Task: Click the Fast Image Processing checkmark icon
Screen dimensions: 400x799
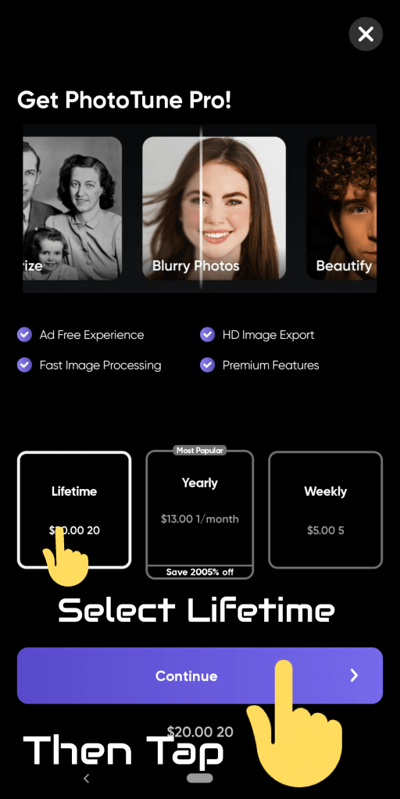Action: pyautogui.click(x=24, y=365)
